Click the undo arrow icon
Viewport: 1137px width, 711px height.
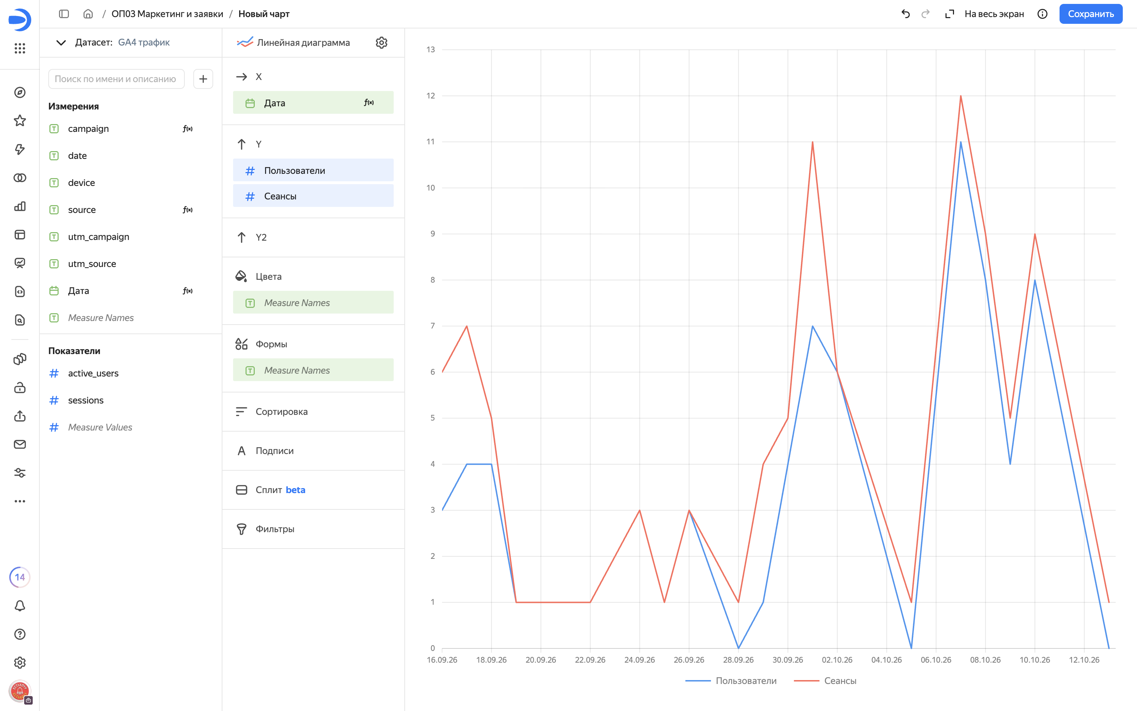(x=905, y=14)
